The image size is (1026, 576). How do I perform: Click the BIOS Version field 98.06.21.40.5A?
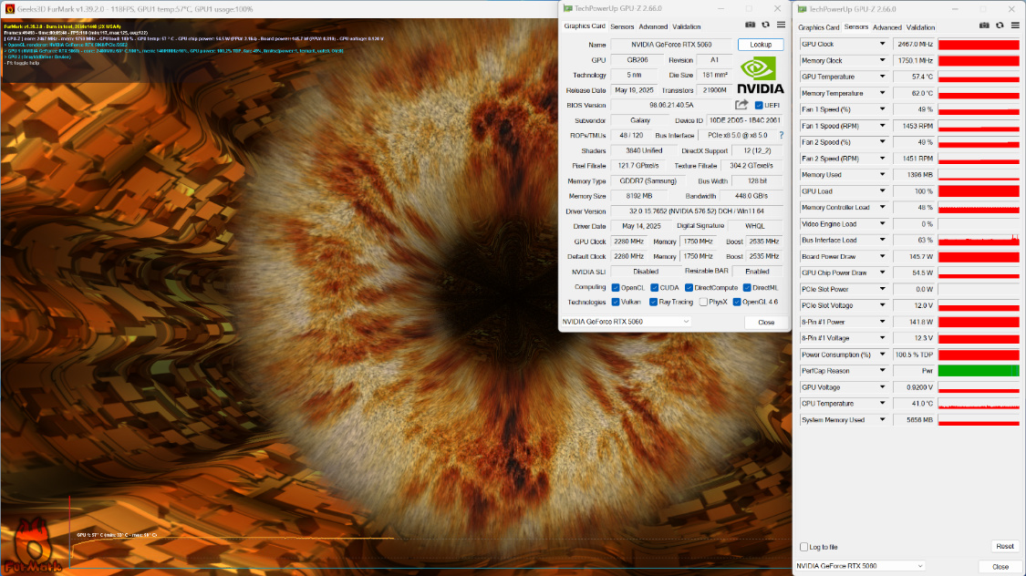click(671, 105)
